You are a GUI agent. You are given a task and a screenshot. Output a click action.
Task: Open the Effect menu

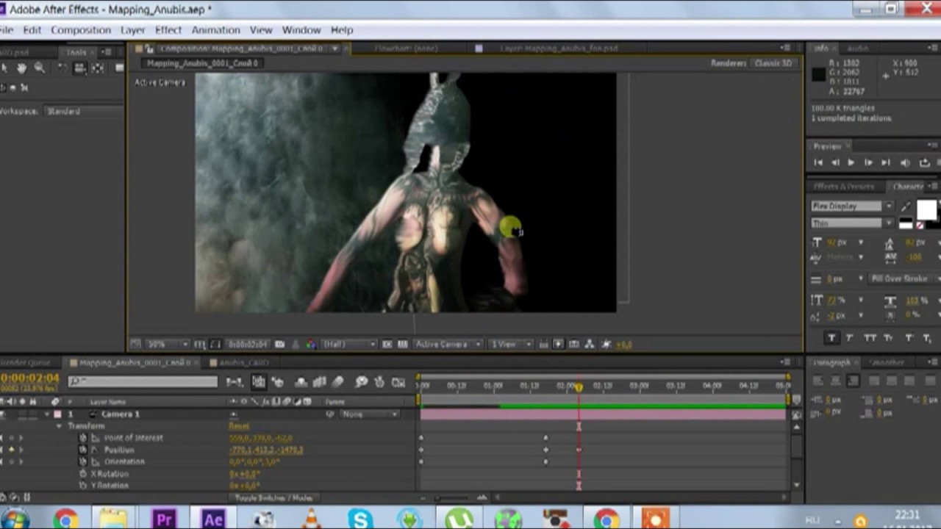(168, 30)
